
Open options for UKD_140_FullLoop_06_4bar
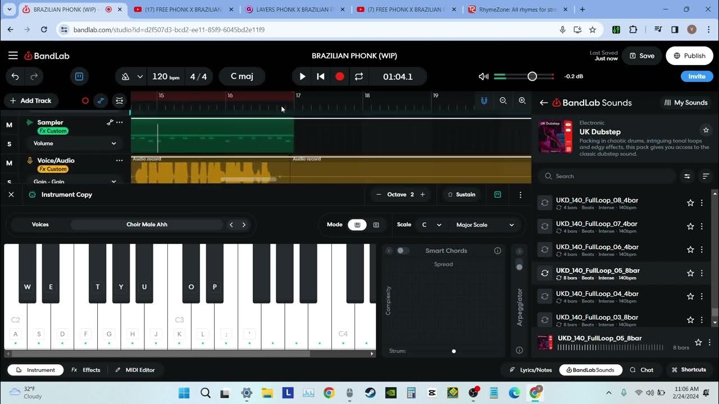tap(702, 250)
